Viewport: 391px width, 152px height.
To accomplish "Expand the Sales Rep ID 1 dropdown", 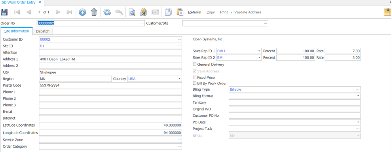I will tap(259, 51).
